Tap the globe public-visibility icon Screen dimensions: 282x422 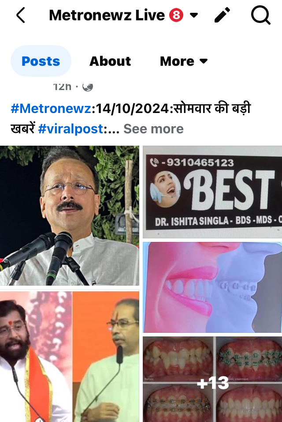(88, 87)
